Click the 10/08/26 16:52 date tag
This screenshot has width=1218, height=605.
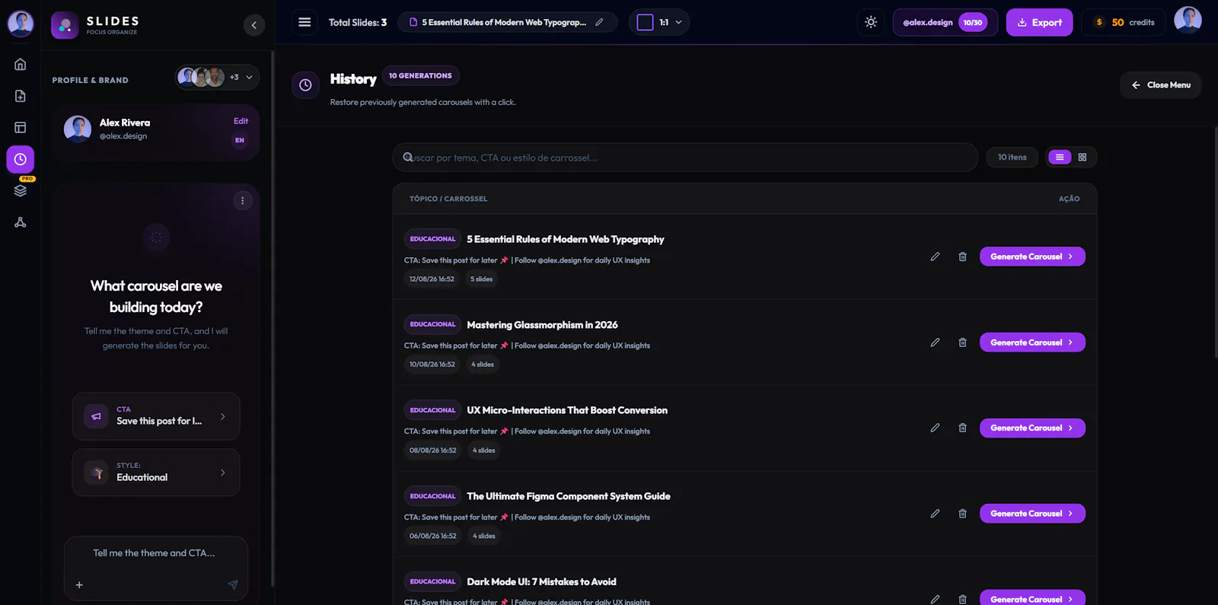(x=432, y=365)
